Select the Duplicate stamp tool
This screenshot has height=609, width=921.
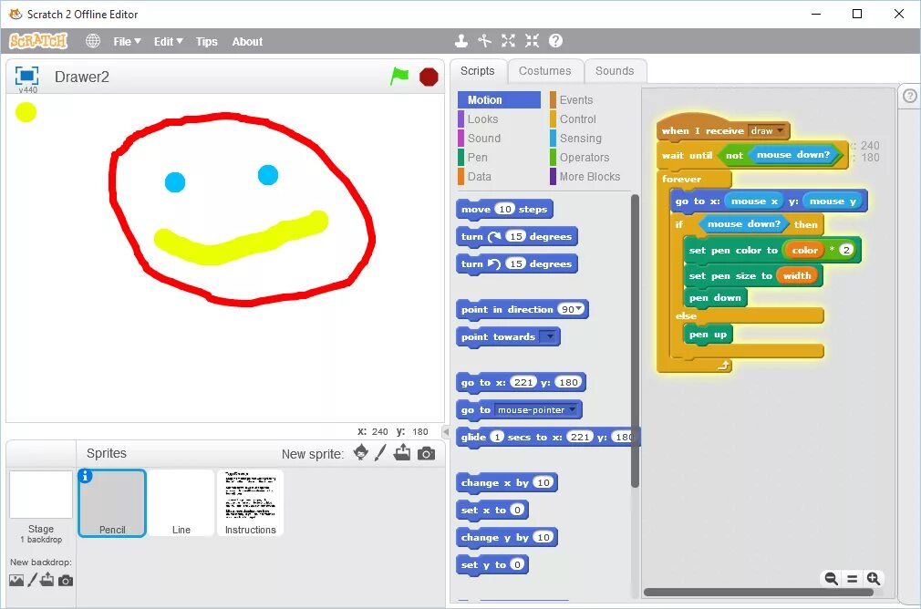[460, 41]
